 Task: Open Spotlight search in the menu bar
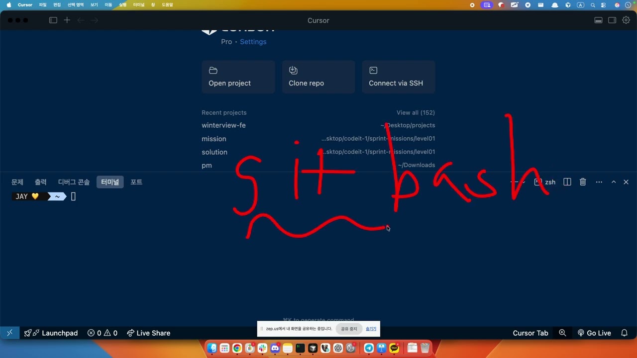pos(593,5)
